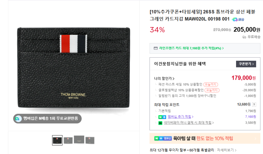The image size is (263, 154).
Task: Select the fourth product thumbnail
Action: click(90, 140)
